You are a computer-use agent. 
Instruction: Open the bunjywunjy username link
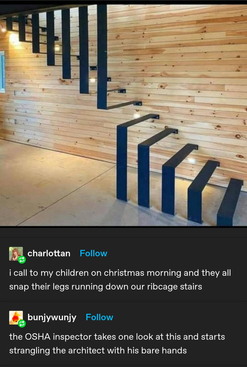(x=52, y=318)
